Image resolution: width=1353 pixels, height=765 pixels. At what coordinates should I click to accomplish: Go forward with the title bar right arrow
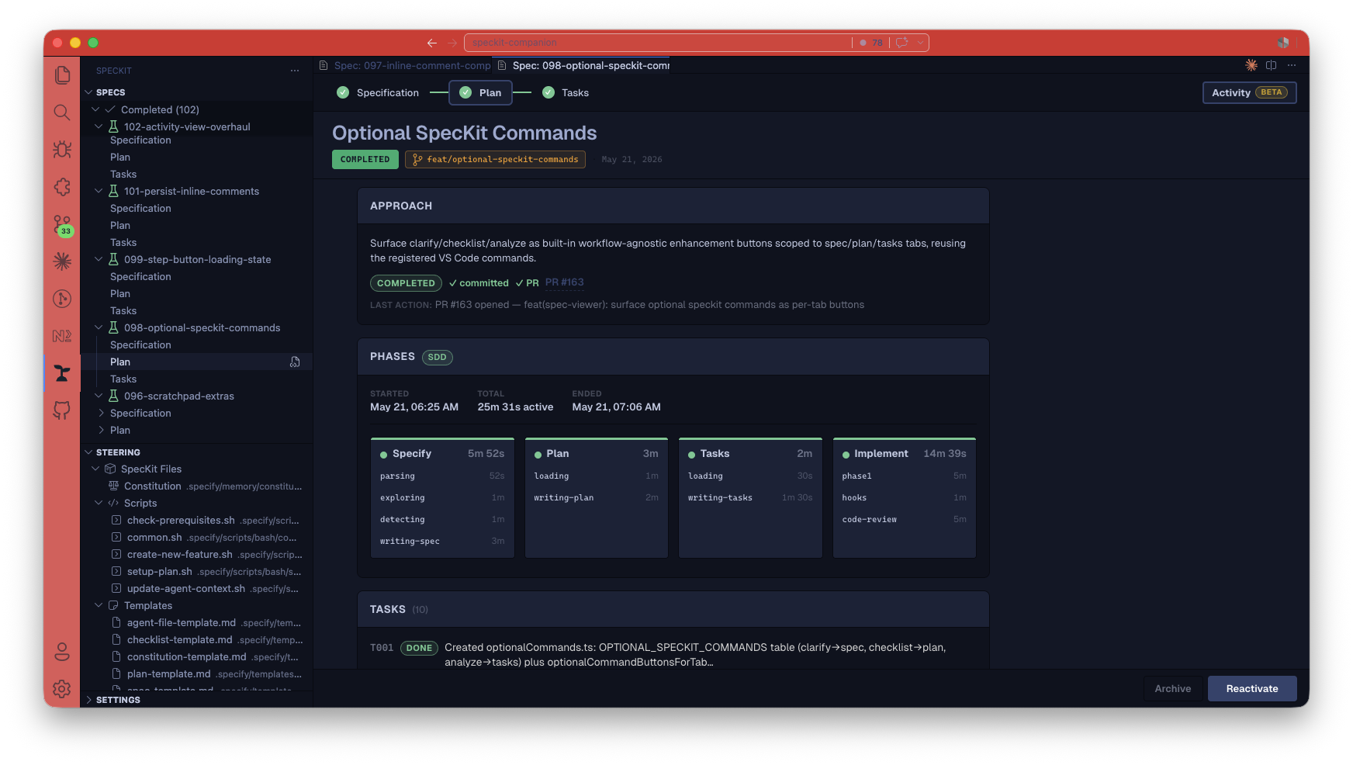click(452, 43)
